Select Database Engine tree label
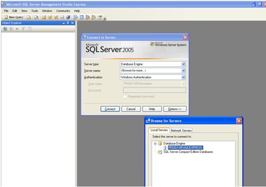This screenshot has width=266, height=187. click(x=174, y=143)
